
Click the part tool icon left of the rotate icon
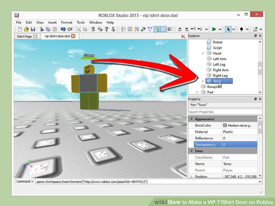tap(93, 29)
